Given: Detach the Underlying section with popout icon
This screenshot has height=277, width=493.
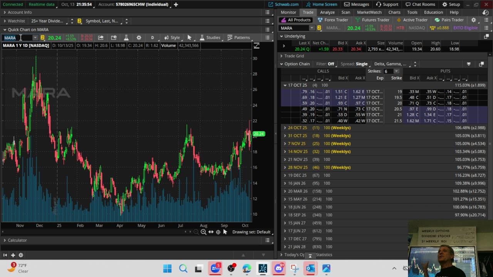Looking at the screenshot, I should click(486, 36).
